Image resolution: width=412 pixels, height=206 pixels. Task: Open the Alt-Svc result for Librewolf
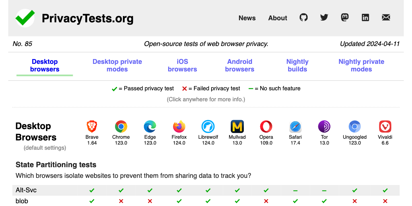click(208, 190)
